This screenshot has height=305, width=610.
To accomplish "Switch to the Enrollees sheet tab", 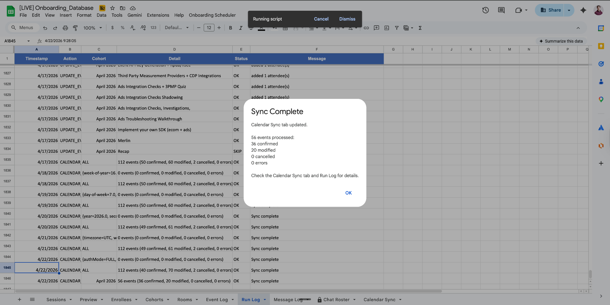I will (121, 300).
